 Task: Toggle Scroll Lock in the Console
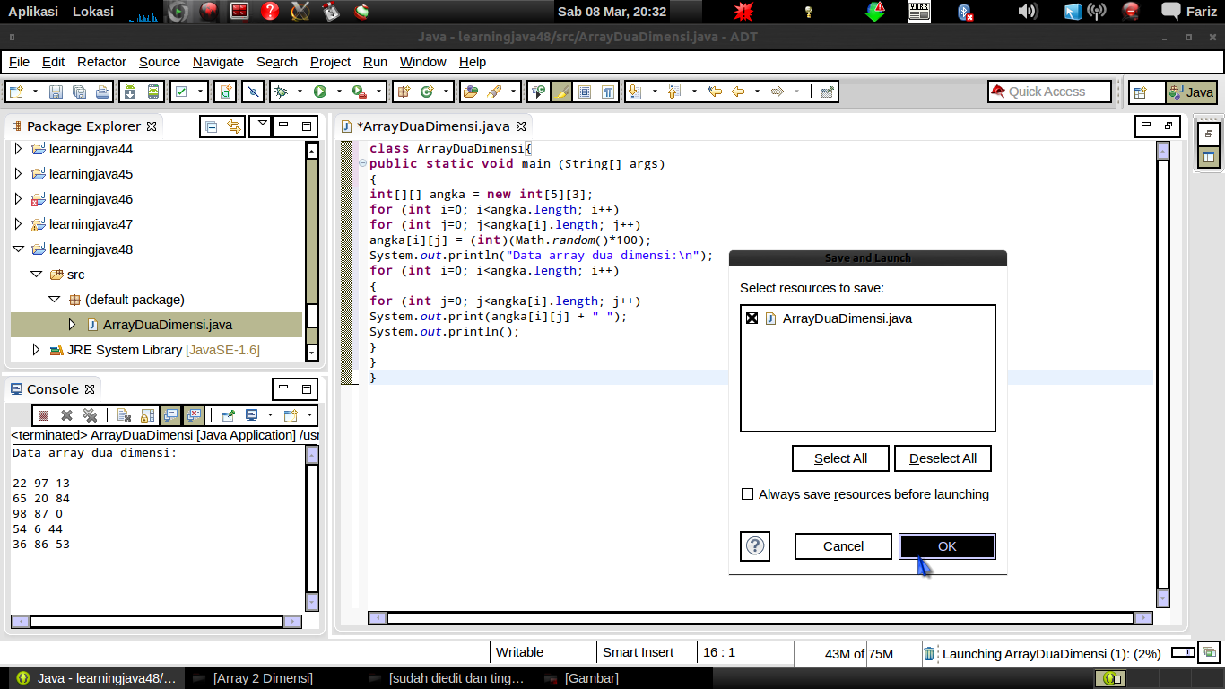pos(146,414)
